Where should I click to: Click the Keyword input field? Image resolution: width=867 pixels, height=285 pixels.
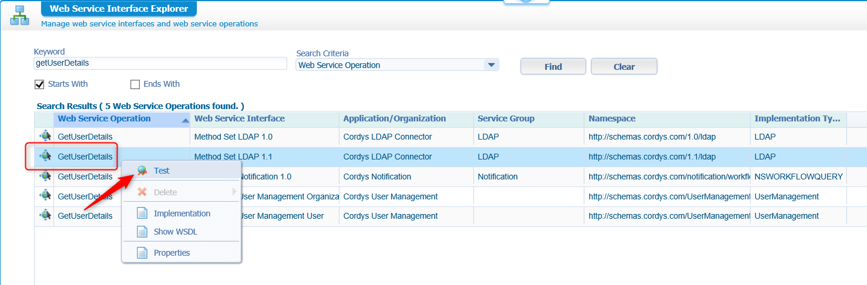pos(160,63)
